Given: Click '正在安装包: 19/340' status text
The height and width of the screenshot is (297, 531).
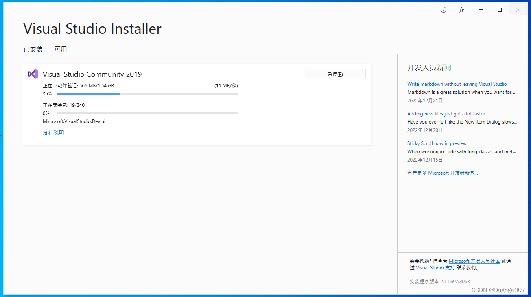Looking at the screenshot, I should tap(64, 105).
